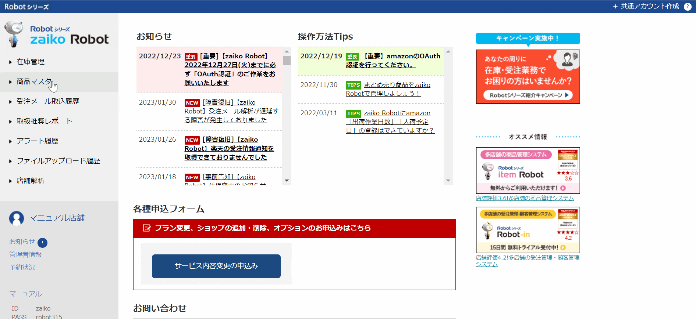Click the notification badge beside お知らせ
The image size is (696, 319).
(43, 243)
